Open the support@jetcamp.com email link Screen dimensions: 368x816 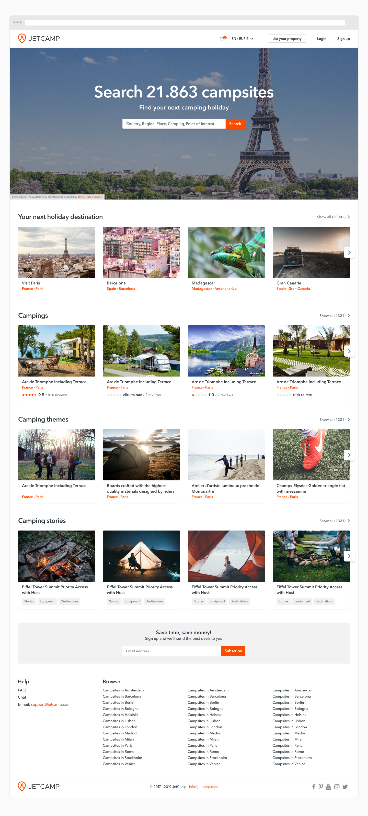pos(51,704)
